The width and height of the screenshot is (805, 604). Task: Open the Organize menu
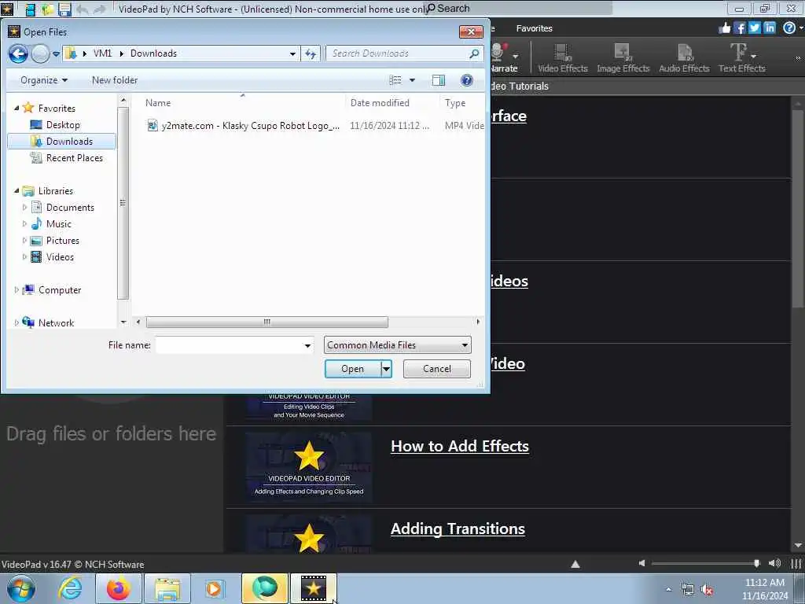pyautogui.click(x=44, y=80)
